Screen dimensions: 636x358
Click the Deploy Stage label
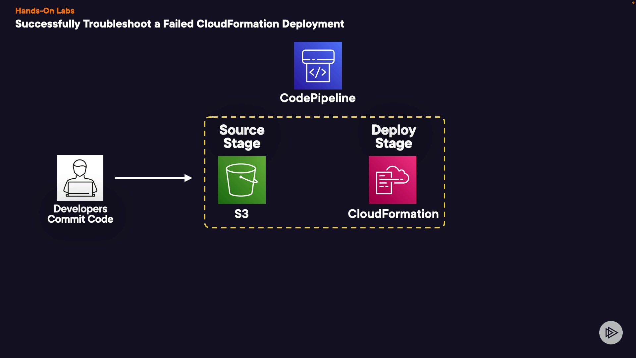394,137
